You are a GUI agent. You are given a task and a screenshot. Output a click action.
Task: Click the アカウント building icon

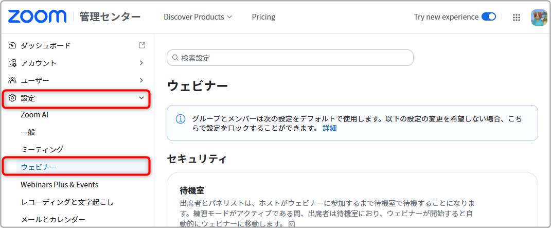[13, 63]
